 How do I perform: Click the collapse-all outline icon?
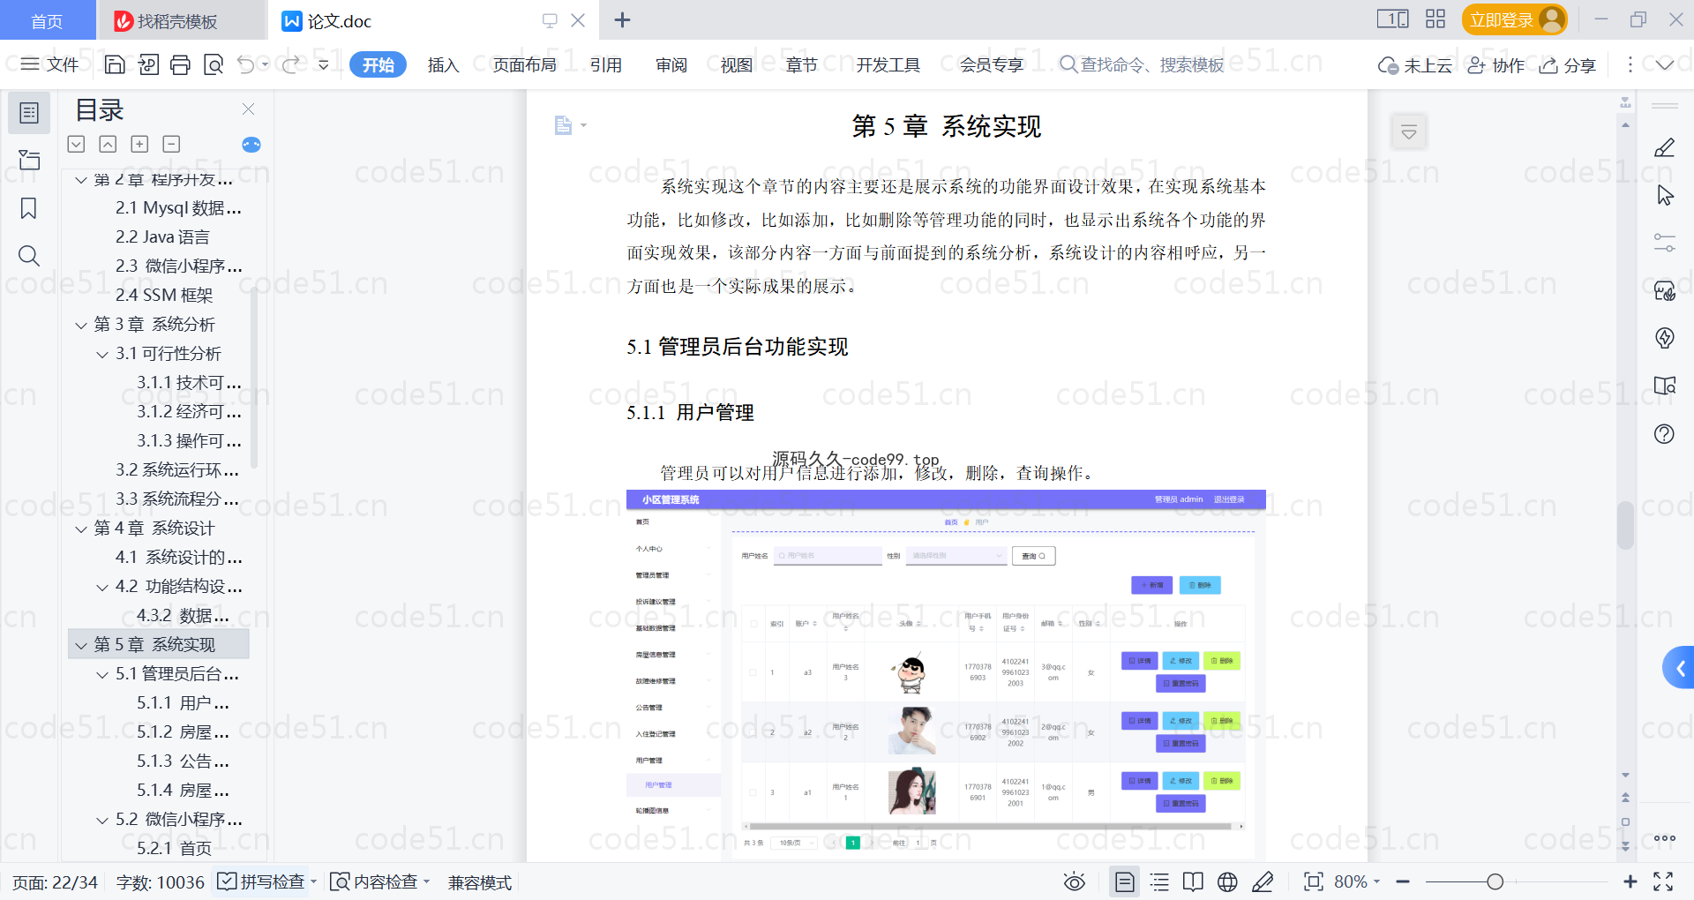click(108, 144)
